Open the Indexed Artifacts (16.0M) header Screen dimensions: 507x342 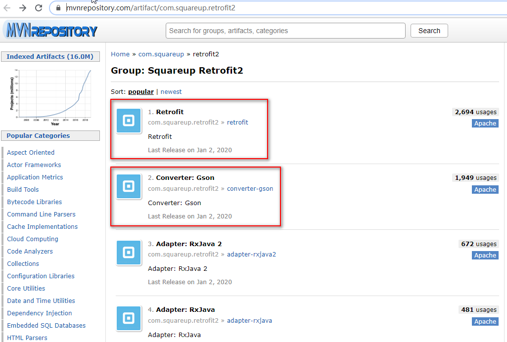tap(50, 56)
